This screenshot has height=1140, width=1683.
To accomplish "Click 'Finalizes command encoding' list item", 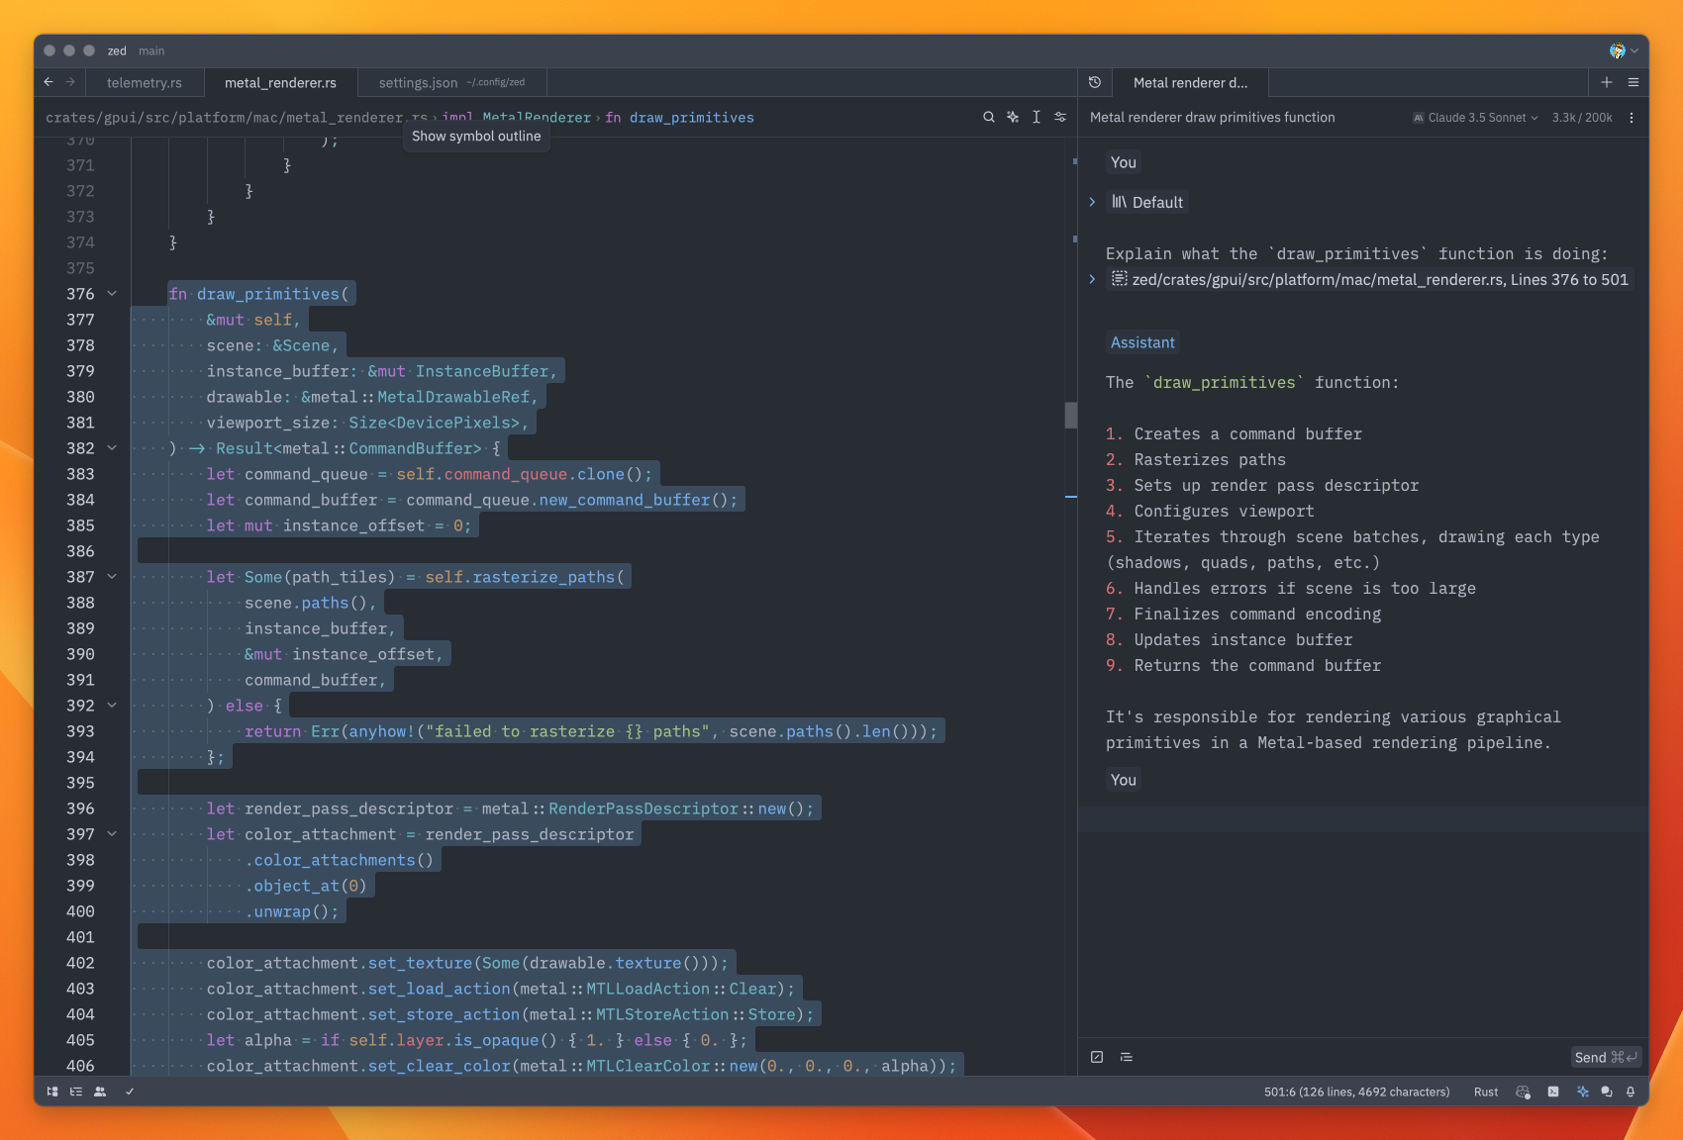I will click(1257, 614).
